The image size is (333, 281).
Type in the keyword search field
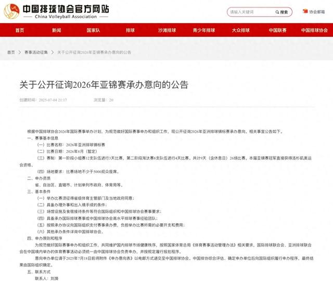(x=249, y=11)
